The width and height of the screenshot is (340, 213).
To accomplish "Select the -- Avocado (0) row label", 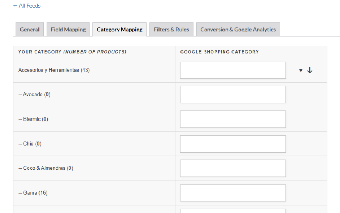I will coord(35,95).
